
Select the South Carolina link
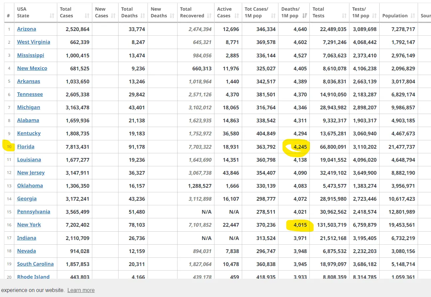(35, 264)
